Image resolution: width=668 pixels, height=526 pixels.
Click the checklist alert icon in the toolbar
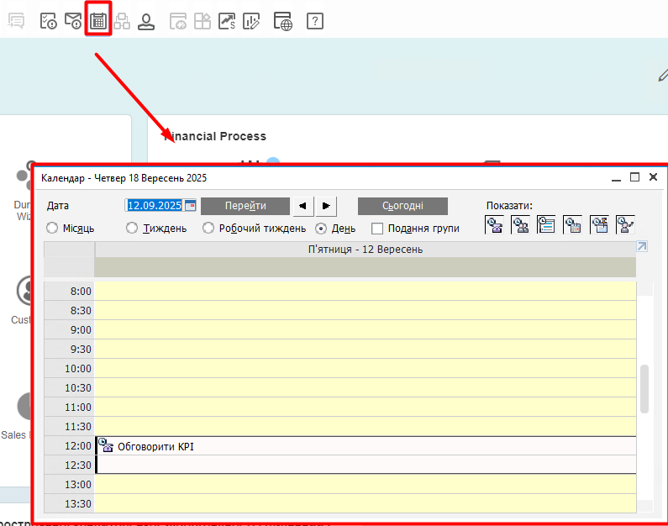(x=49, y=21)
